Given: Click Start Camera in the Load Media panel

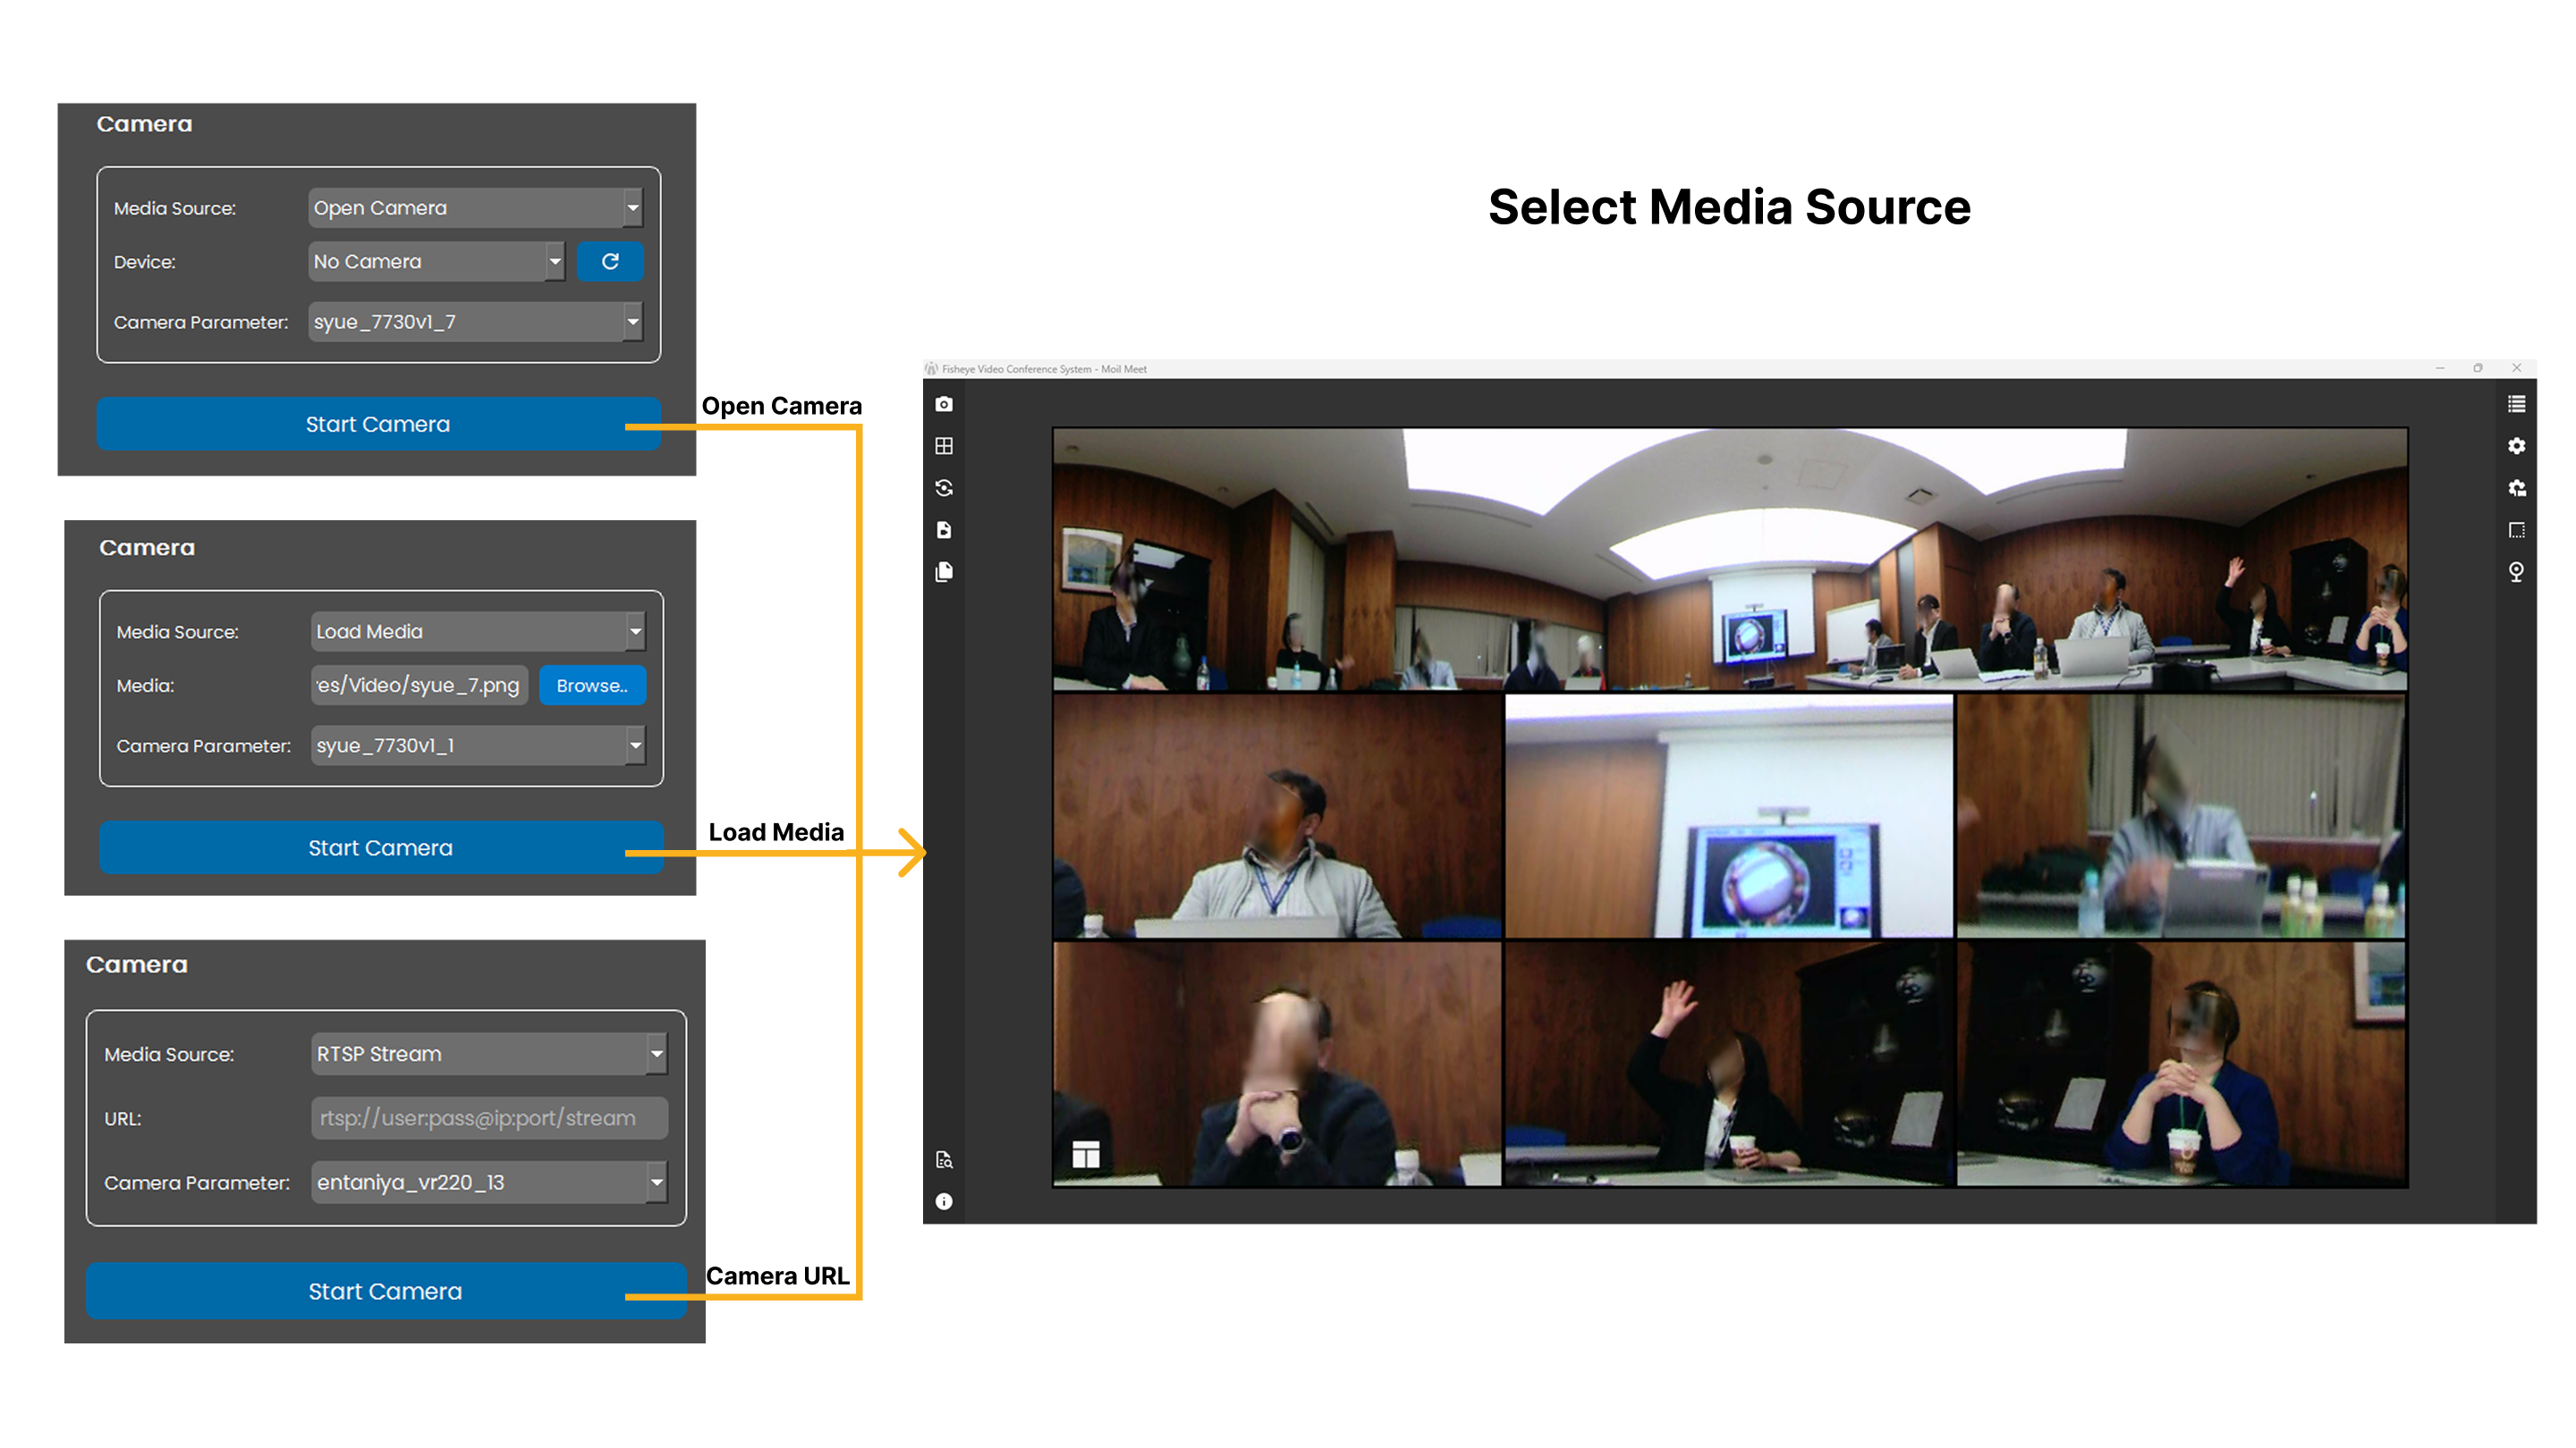Looking at the screenshot, I should click(380, 847).
